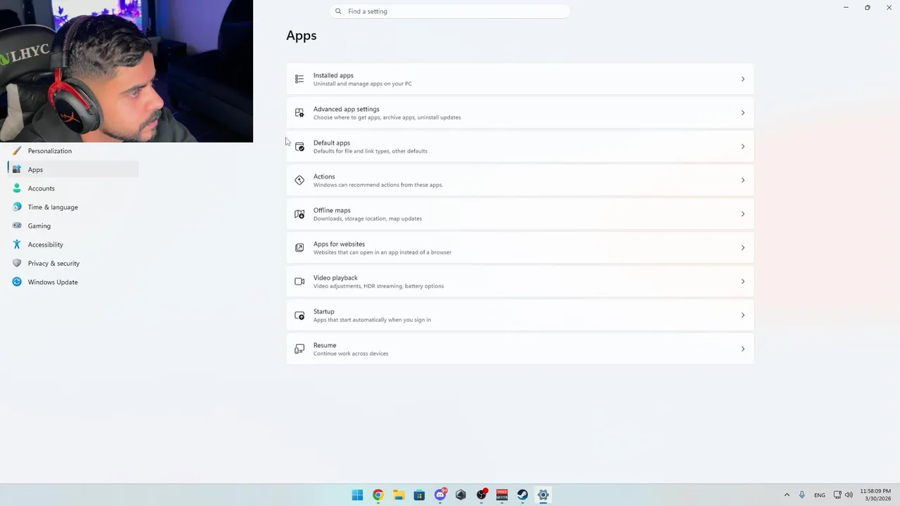Open the Startup apps page
Screen dimensions: 900x506
click(520, 315)
